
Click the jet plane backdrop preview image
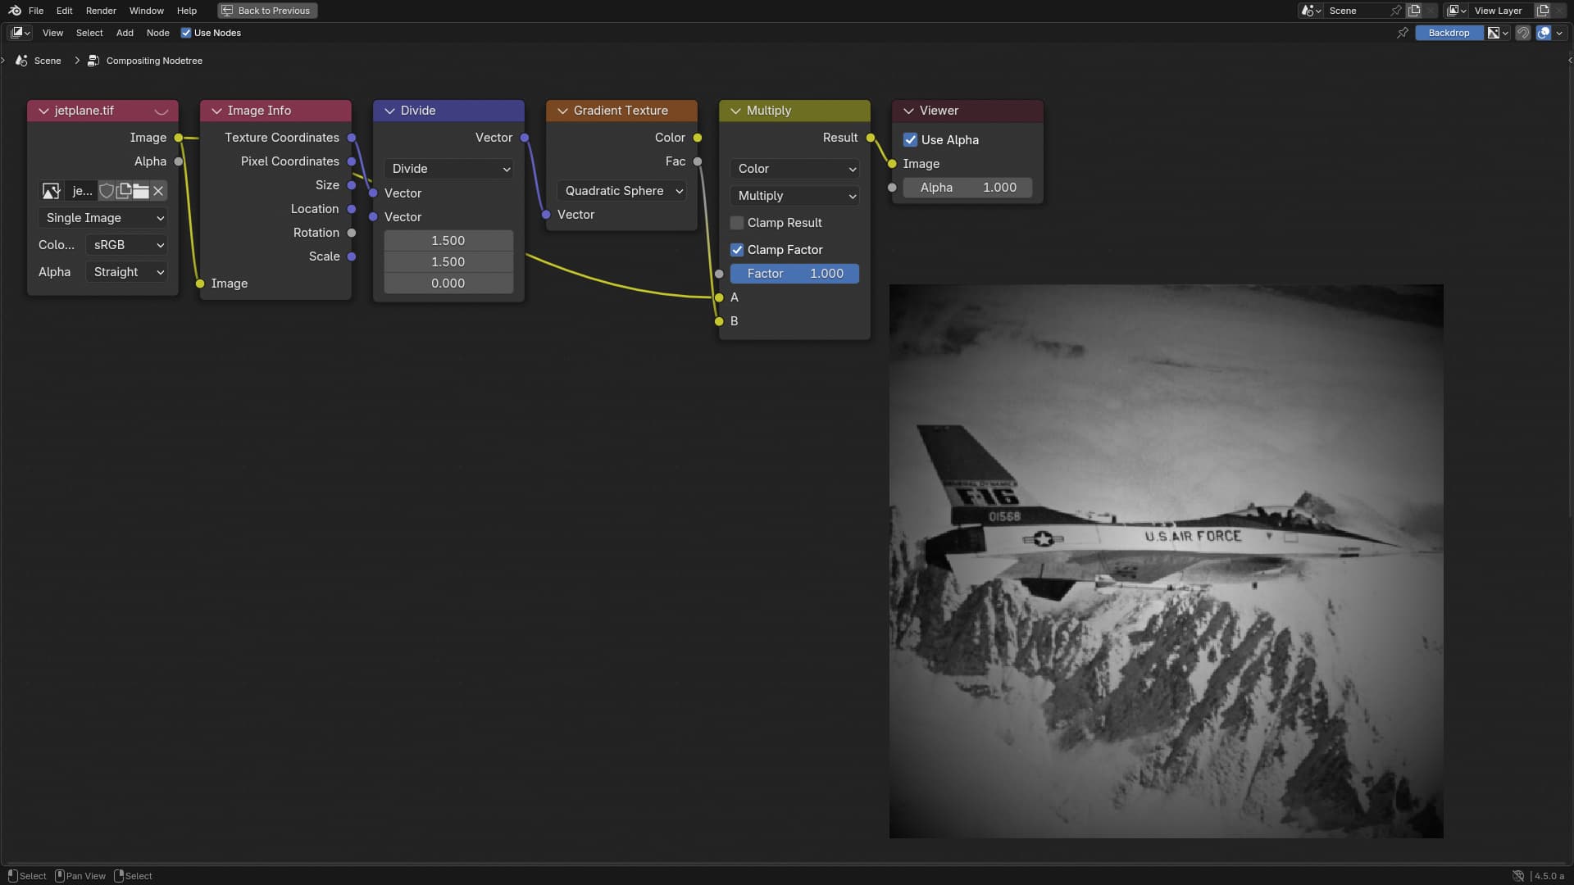tap(1167, 561)
